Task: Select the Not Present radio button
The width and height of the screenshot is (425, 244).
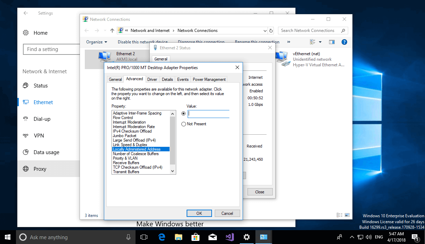Action: tap(183, 124)
